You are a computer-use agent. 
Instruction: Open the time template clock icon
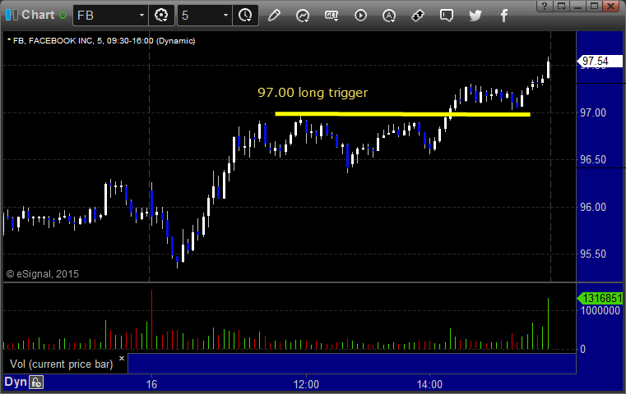[245, 16]
